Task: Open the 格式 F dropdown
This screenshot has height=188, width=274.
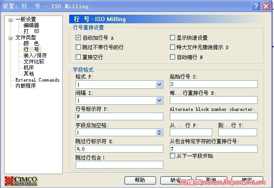Action: (159, 85)
